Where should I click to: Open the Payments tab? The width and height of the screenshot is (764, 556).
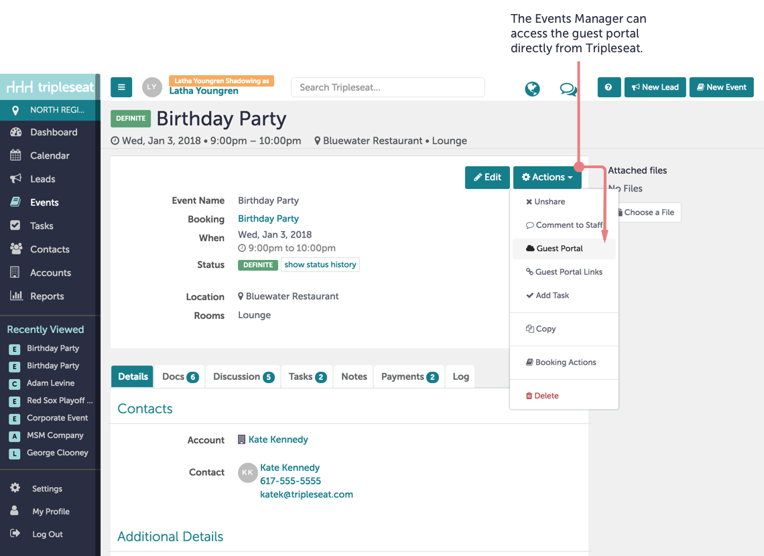pos(409,376)
